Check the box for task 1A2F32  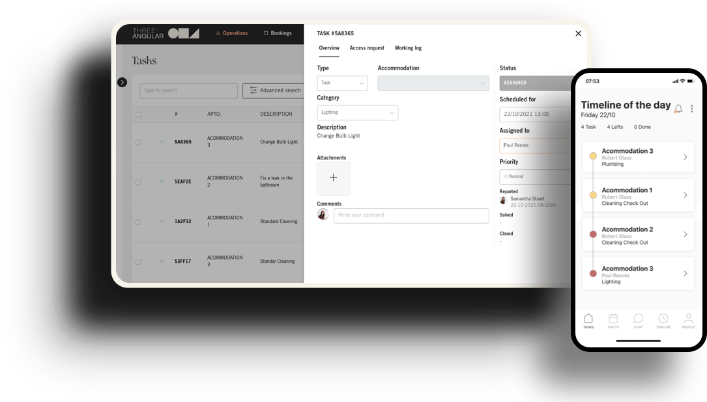click(x=138, y=222)
